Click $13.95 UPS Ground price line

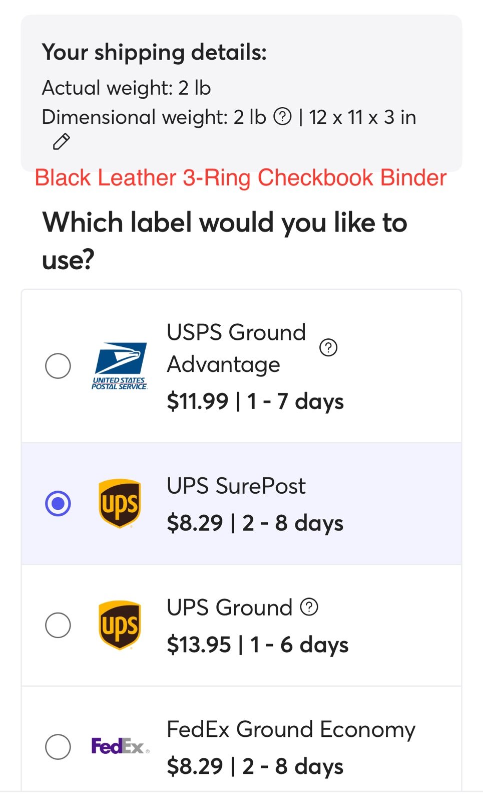tap(257, 645)
